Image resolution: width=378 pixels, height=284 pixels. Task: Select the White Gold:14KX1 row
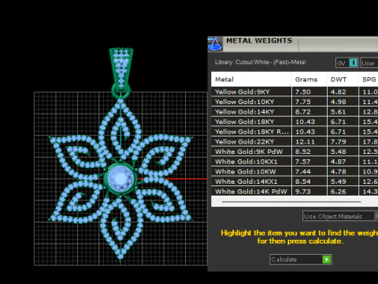295,181
